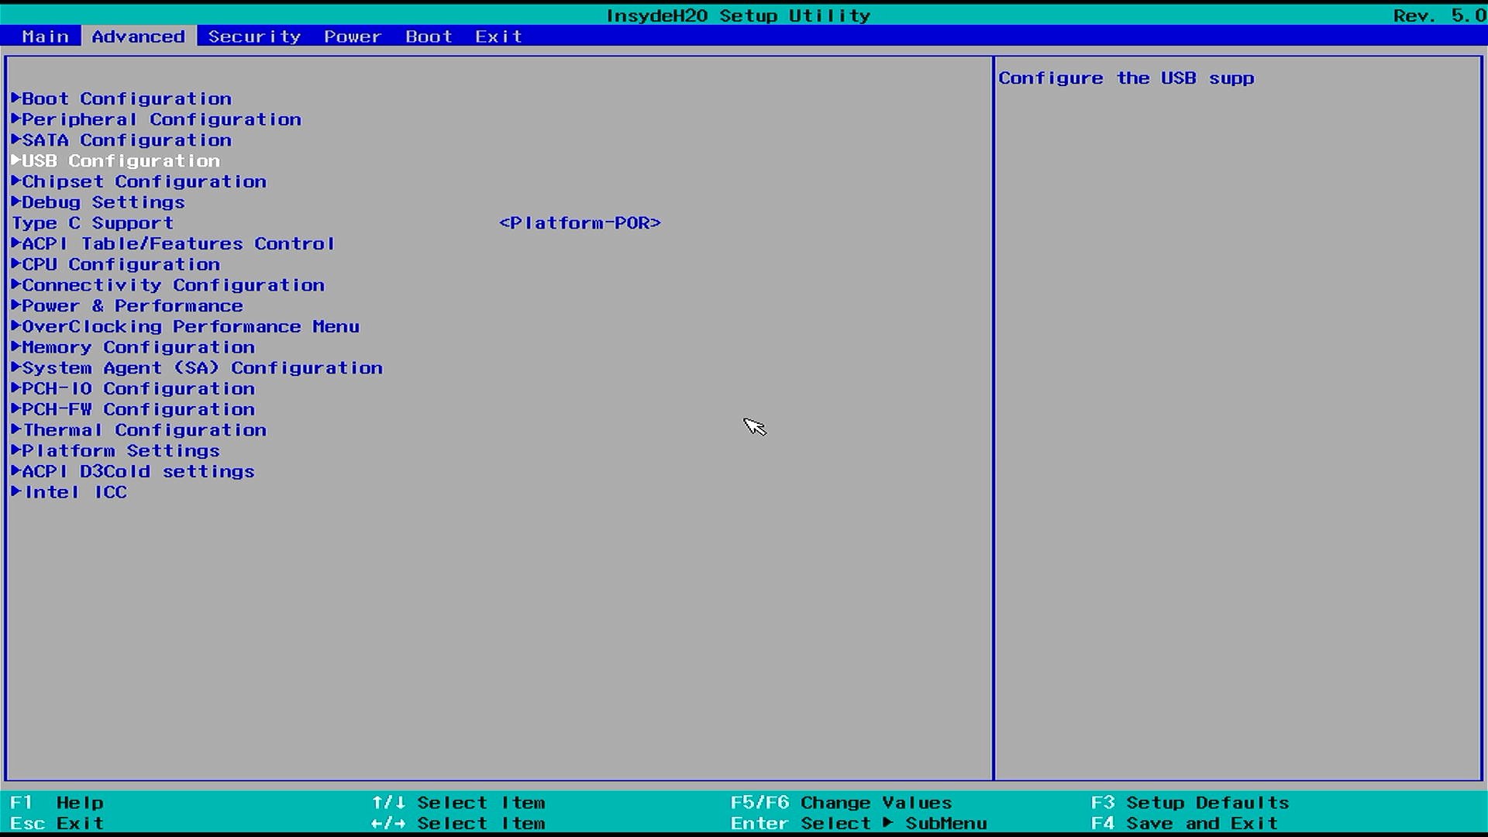The height and width of the screenshot is (837, 1488).
Task: Expand Peripheral Configuration submenu
Action: click(161, 120)
